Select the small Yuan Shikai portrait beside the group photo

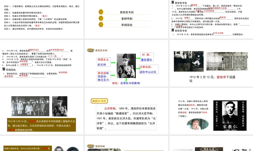point(60,106)
